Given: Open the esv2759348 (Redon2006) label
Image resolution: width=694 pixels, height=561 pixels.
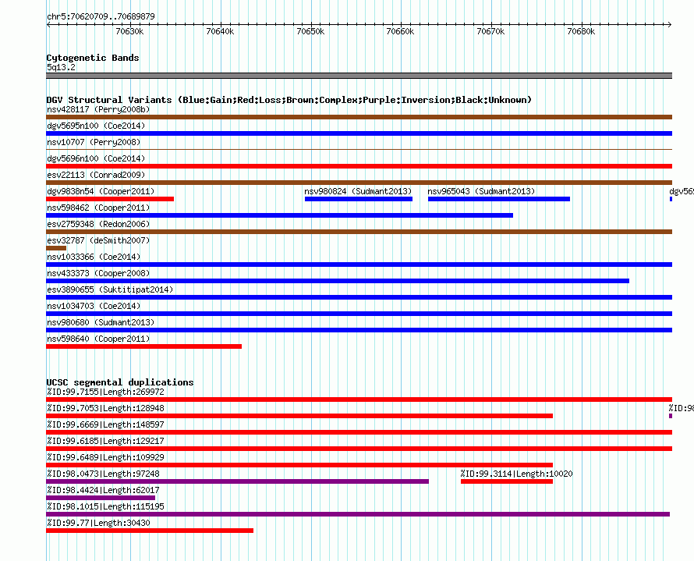Looking at the screenshot, I should (x=98, y=224).
